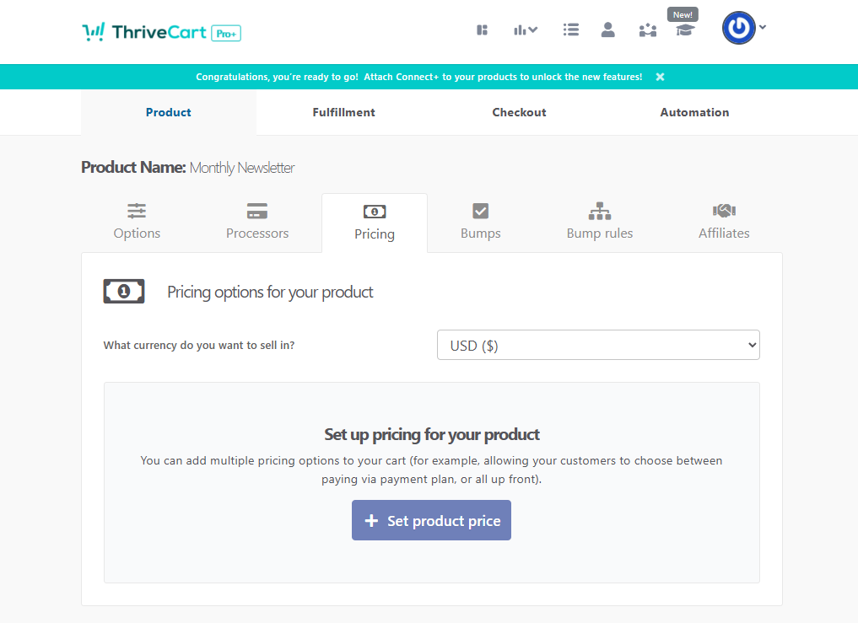
Task: Open the dashboard icon in top navigation
Action: pyautogui.click(x=483, y=30)
